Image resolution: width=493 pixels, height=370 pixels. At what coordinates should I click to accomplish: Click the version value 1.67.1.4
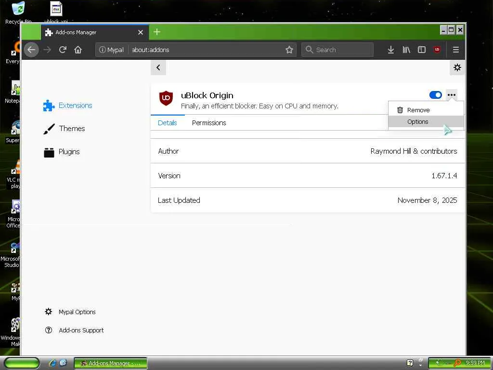(x=444, y=175)
